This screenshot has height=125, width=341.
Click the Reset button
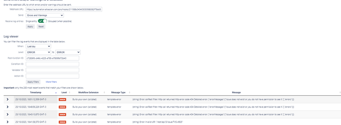tap(41, 27)
